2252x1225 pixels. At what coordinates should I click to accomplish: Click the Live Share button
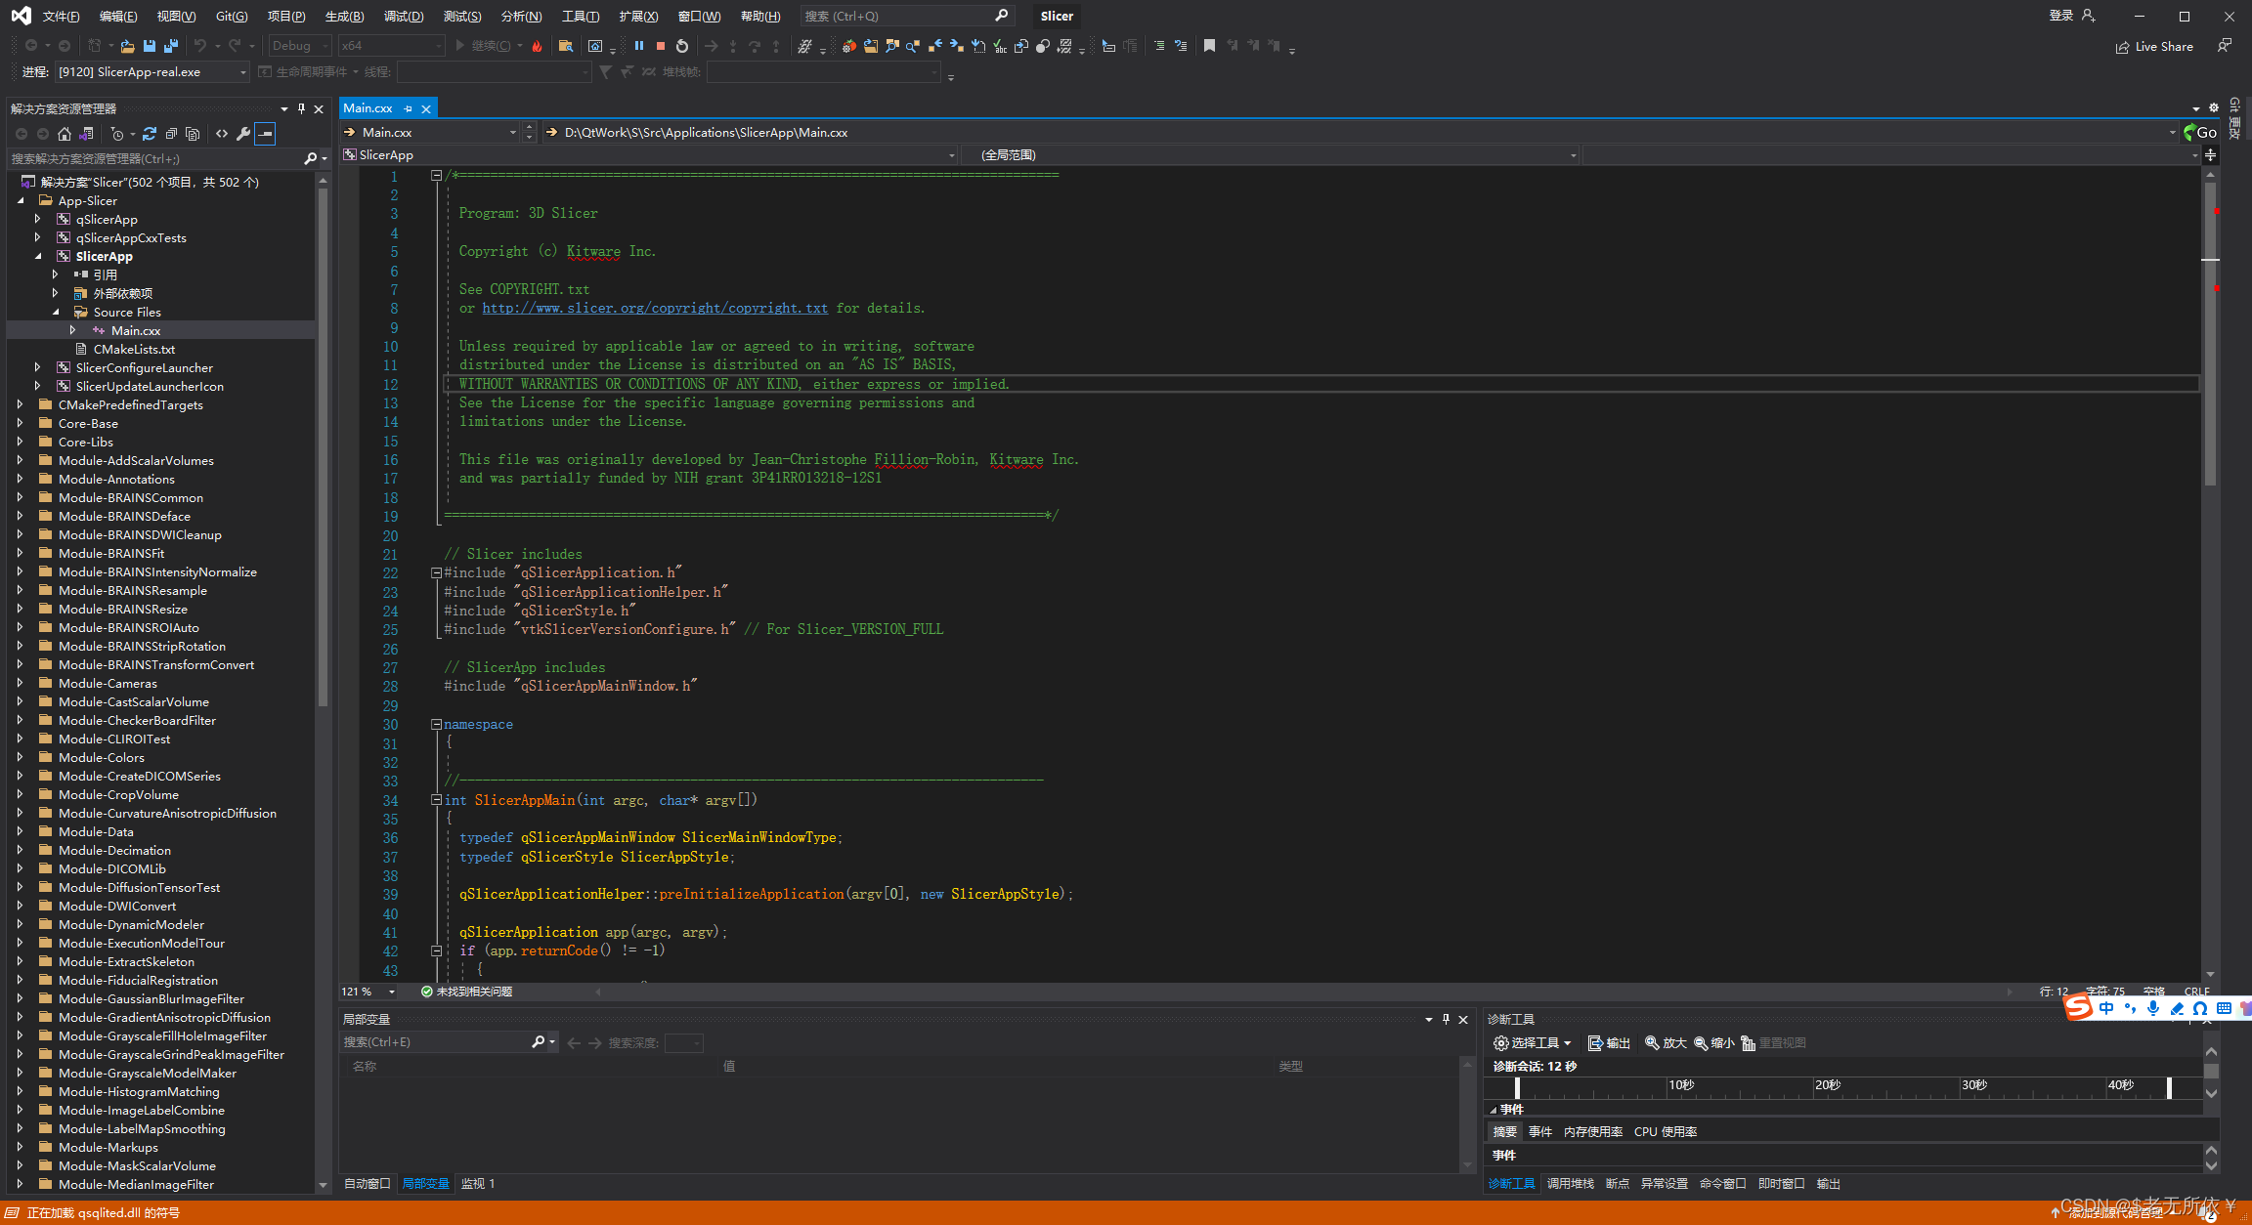click(x=2154, y=46)
